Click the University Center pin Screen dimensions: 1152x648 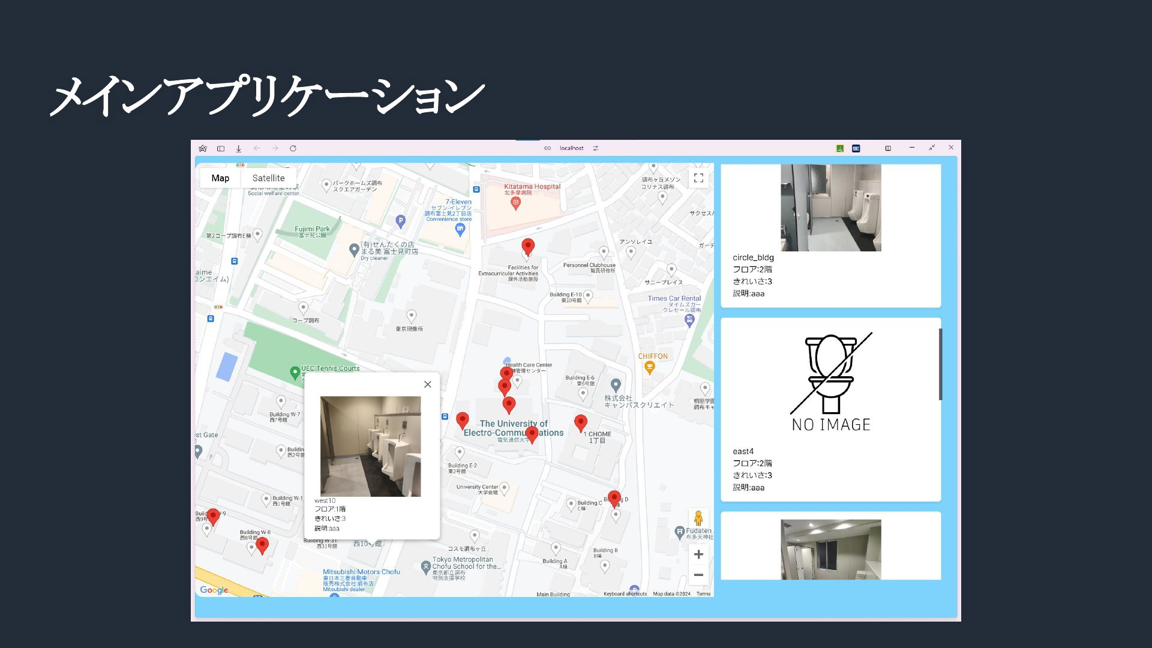pyautogui.click(x=505, y=488)
